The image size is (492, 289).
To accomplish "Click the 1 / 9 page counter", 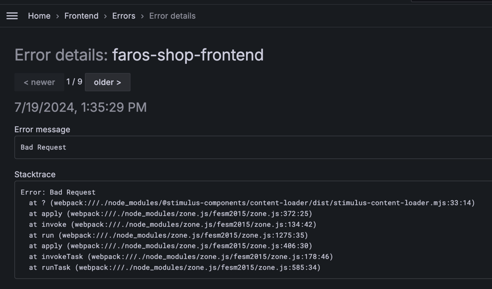I will click(x=74, y=82).
